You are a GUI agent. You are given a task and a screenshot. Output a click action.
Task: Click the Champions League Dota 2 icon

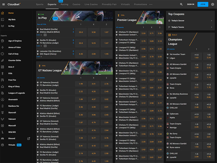pos(169,35)
